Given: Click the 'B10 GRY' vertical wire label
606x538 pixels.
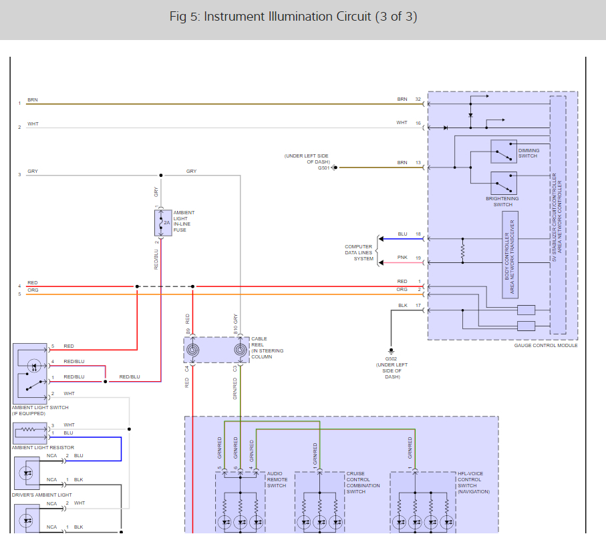Looking at the screenshot, I should [x=235, y=324].
